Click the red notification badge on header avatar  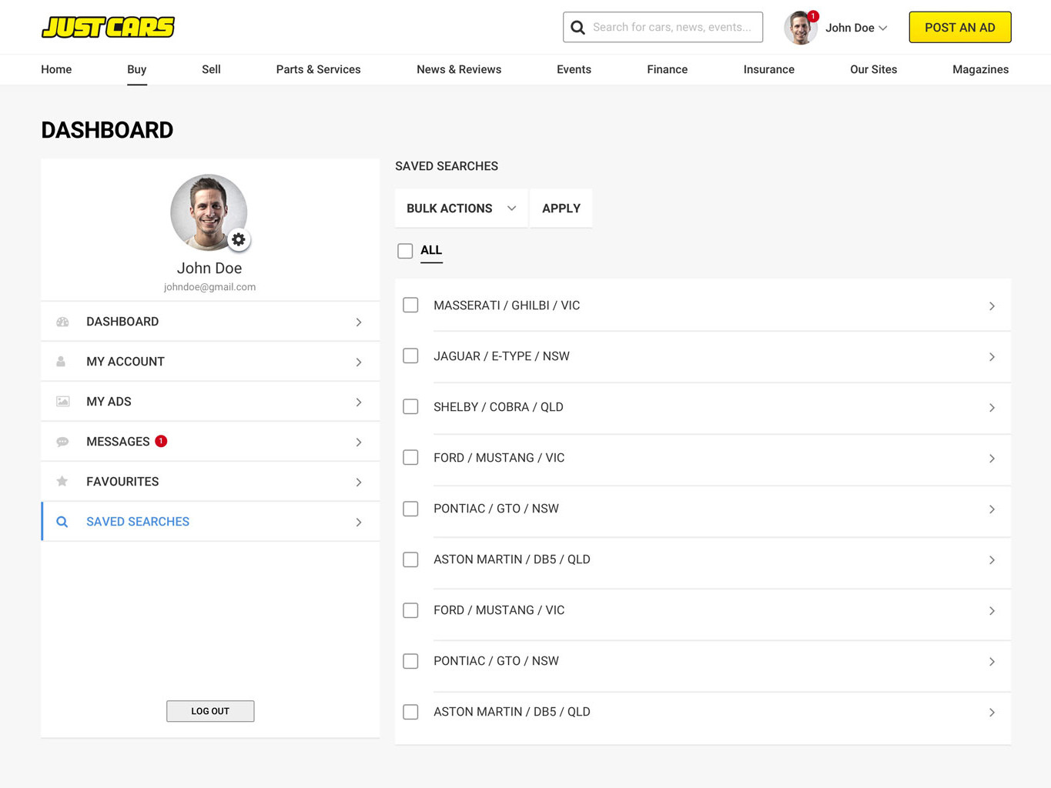[x=813, y=15]
